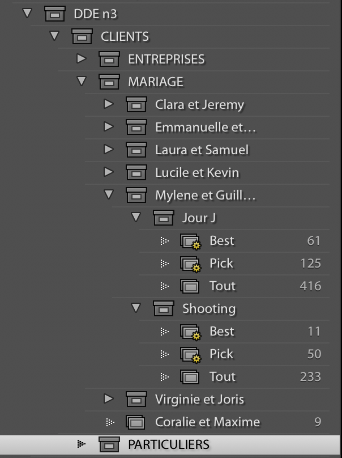Open the Coralie et Maxime collection
The image size is (342, 458).
tap(207, 422)
